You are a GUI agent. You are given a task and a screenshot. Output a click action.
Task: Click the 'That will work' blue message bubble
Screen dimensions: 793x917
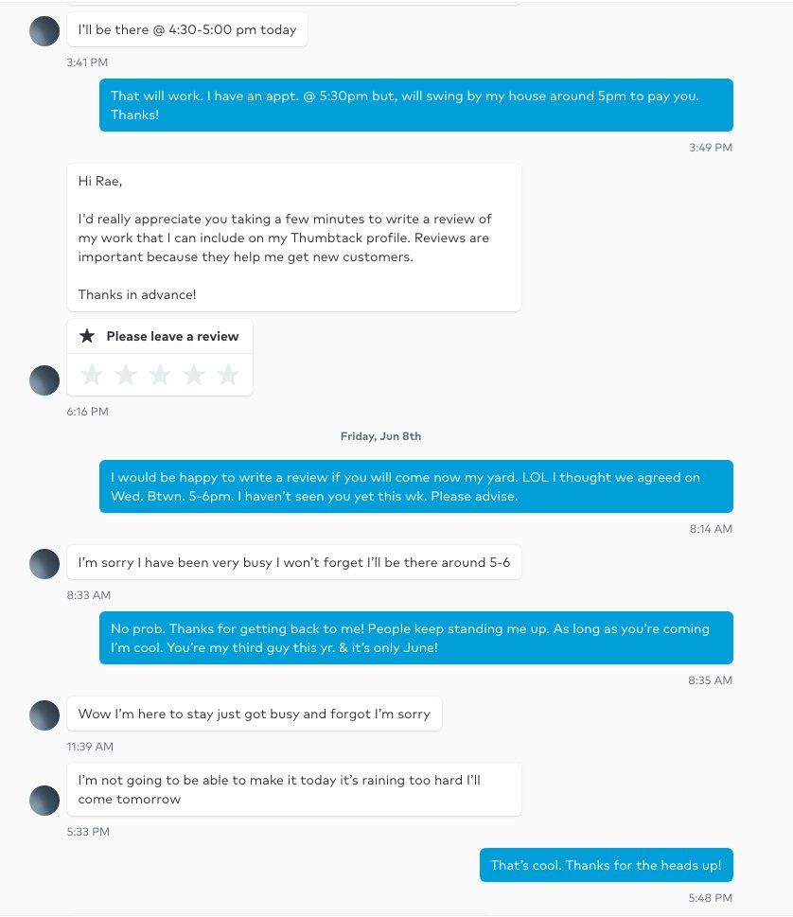click(x=415, y=105)
